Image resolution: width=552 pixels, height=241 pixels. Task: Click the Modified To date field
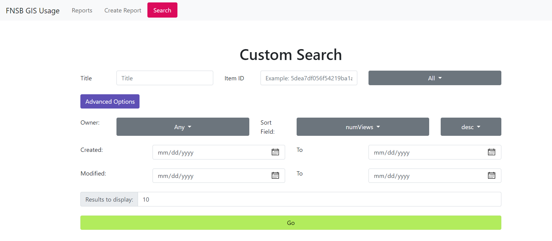pos(435,176)
